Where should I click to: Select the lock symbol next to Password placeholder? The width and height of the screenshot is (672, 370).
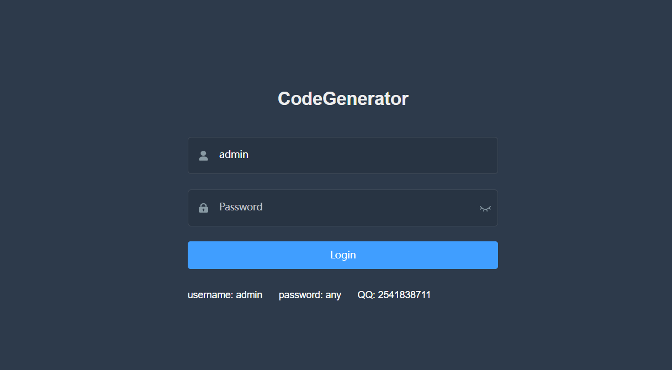(203, 208)
